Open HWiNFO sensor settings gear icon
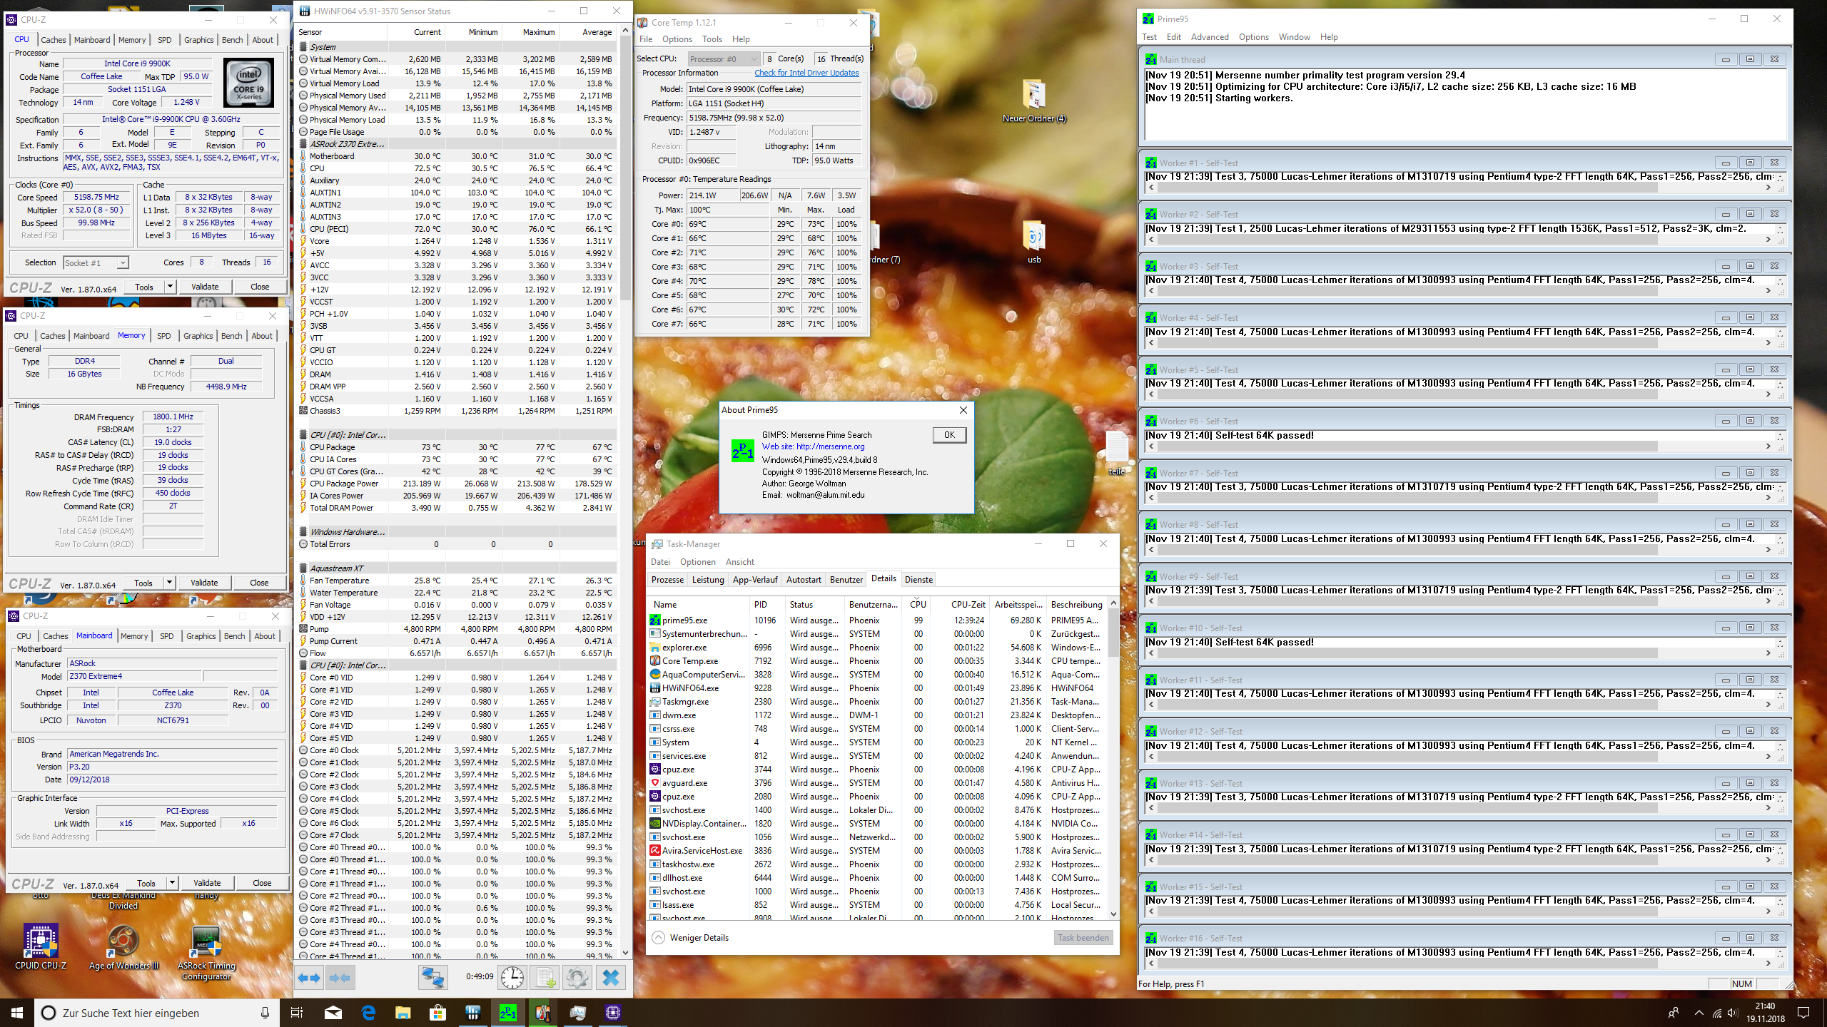1827x1027 pixels. pos(577,978)
